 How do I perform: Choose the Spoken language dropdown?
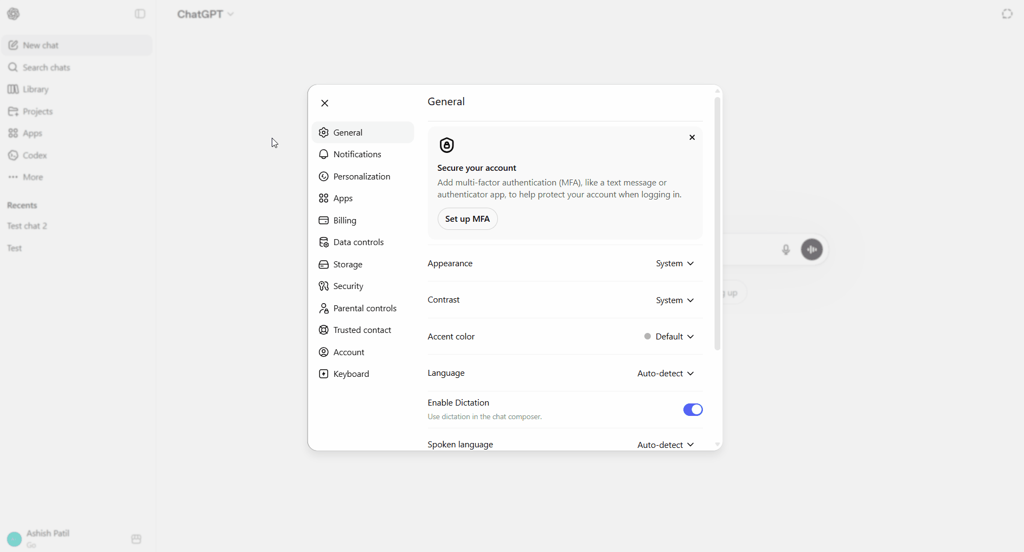(665, 445)
